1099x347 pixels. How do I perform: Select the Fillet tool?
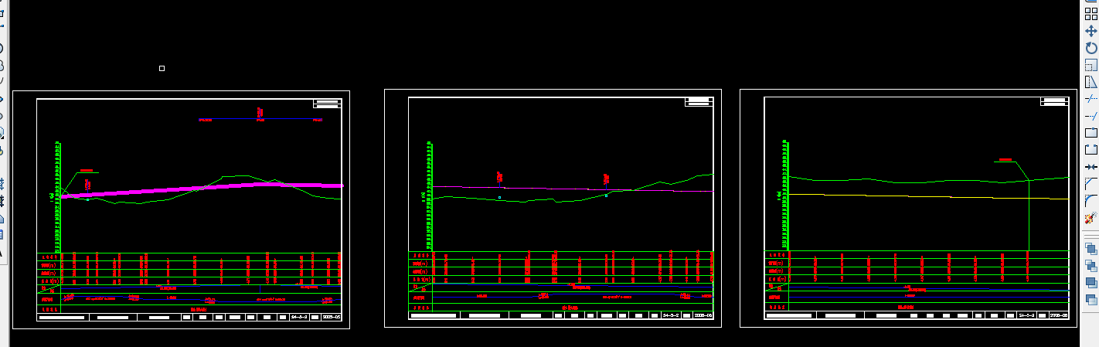tap(1091, 201)
